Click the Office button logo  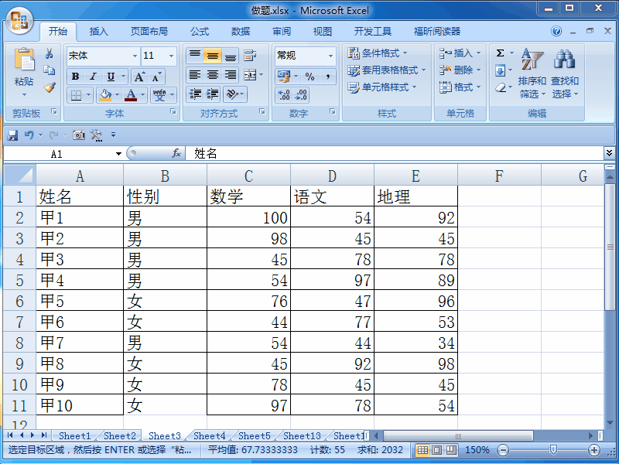point(19,21)
